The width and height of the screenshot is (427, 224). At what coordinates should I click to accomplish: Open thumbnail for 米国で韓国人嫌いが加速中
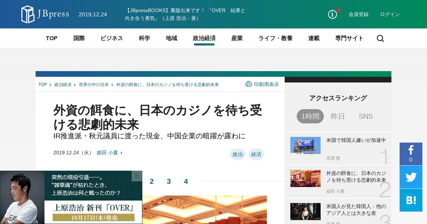tap(305, 145)
